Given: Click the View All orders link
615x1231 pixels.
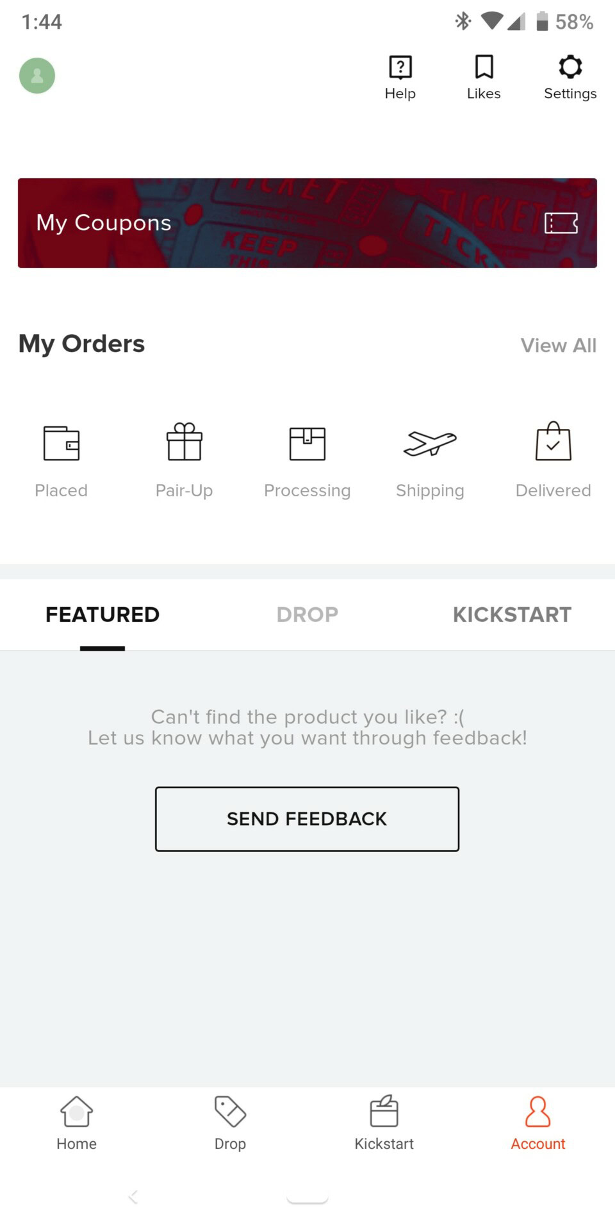Looking at the screenshot, I should point(558,346).
